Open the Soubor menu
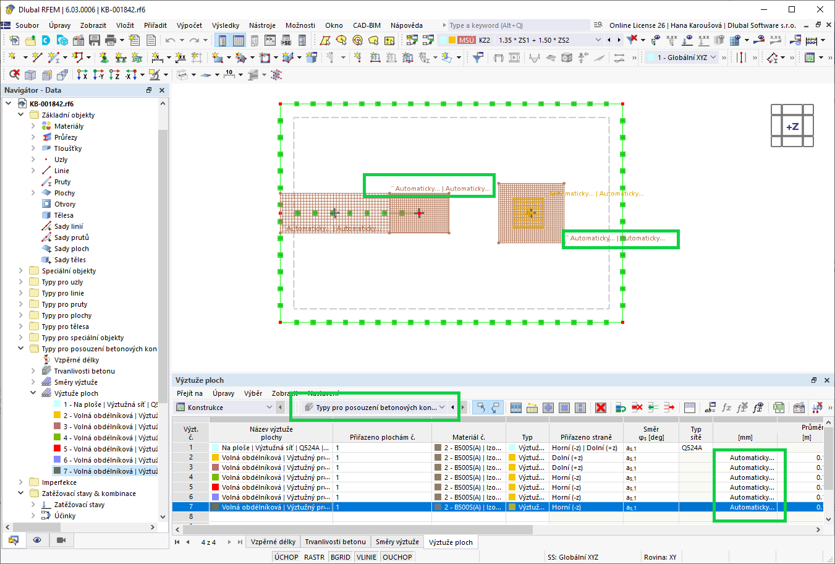The image size is (835, 564). 27,25
